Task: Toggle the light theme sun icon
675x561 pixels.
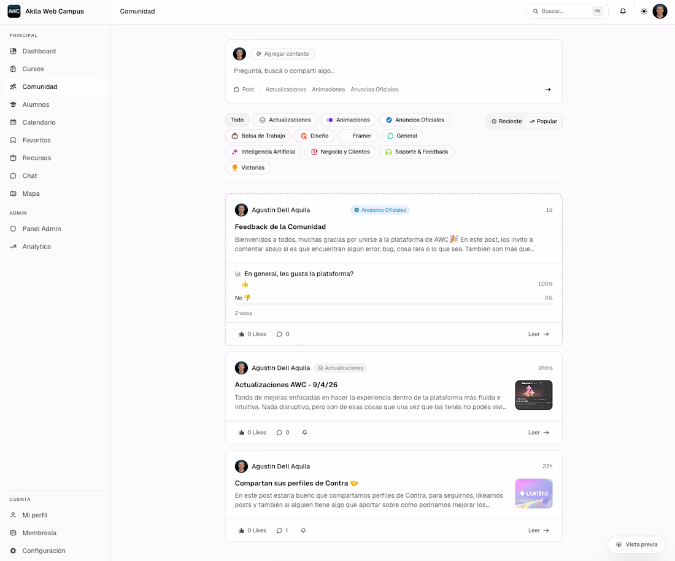Action: coord(644,11)
